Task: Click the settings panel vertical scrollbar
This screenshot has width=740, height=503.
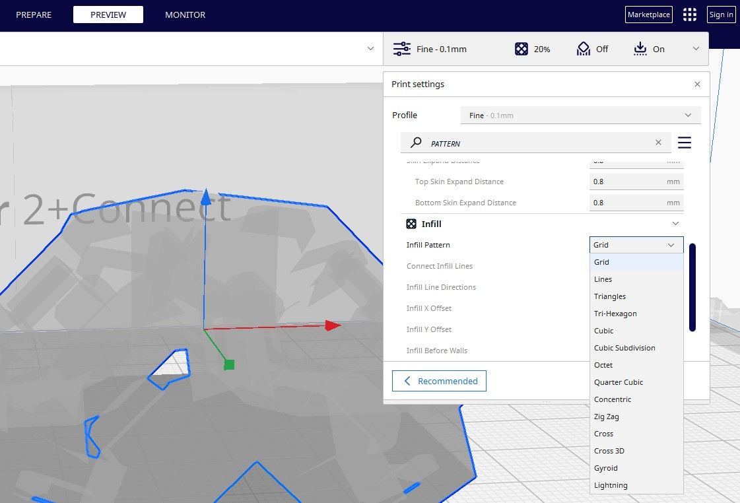Action: [692, 287]
